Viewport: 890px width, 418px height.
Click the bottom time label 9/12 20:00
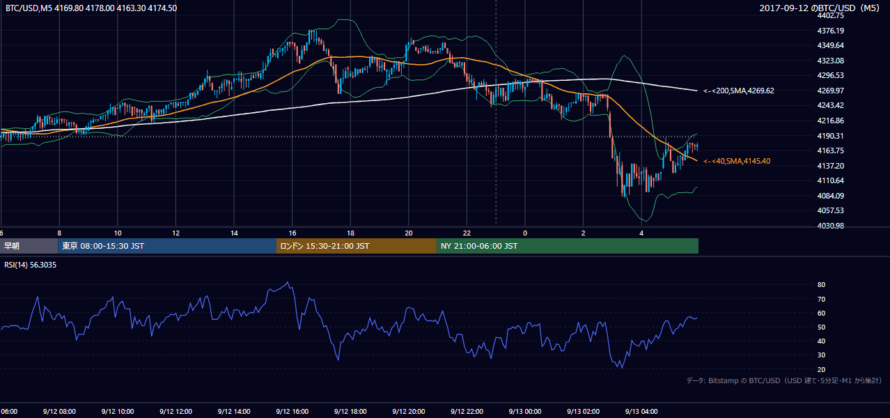click(408, 412)
